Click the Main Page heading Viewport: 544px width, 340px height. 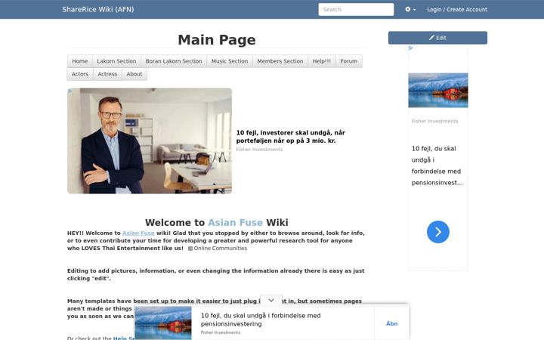pos(217,40)
